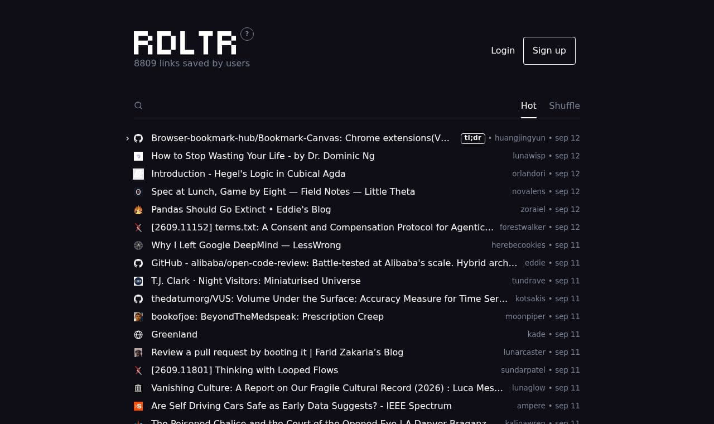Click favicon beside Pandas Should Go Extinct
Screen dimensions: 714x424
[138, 210]
